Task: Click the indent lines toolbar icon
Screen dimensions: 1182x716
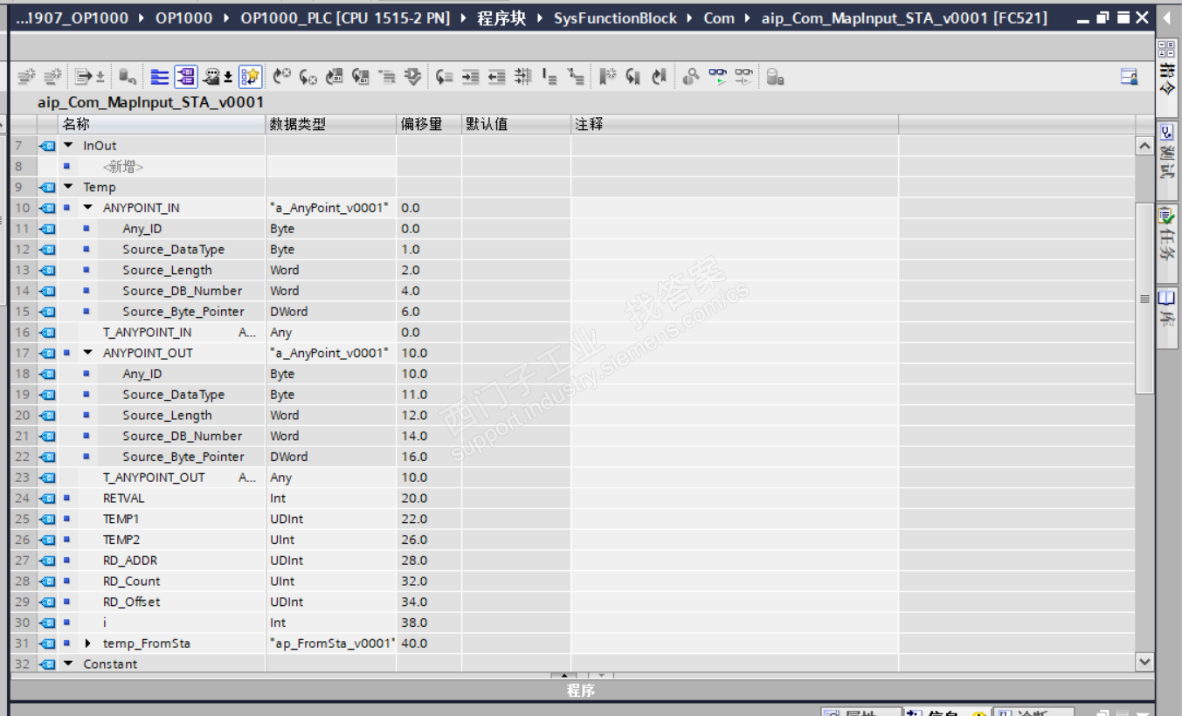Action: point(470,77)
